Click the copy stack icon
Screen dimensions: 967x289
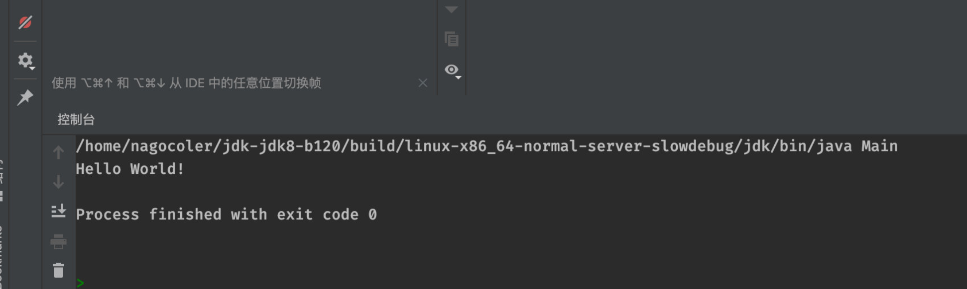(451, 39)
